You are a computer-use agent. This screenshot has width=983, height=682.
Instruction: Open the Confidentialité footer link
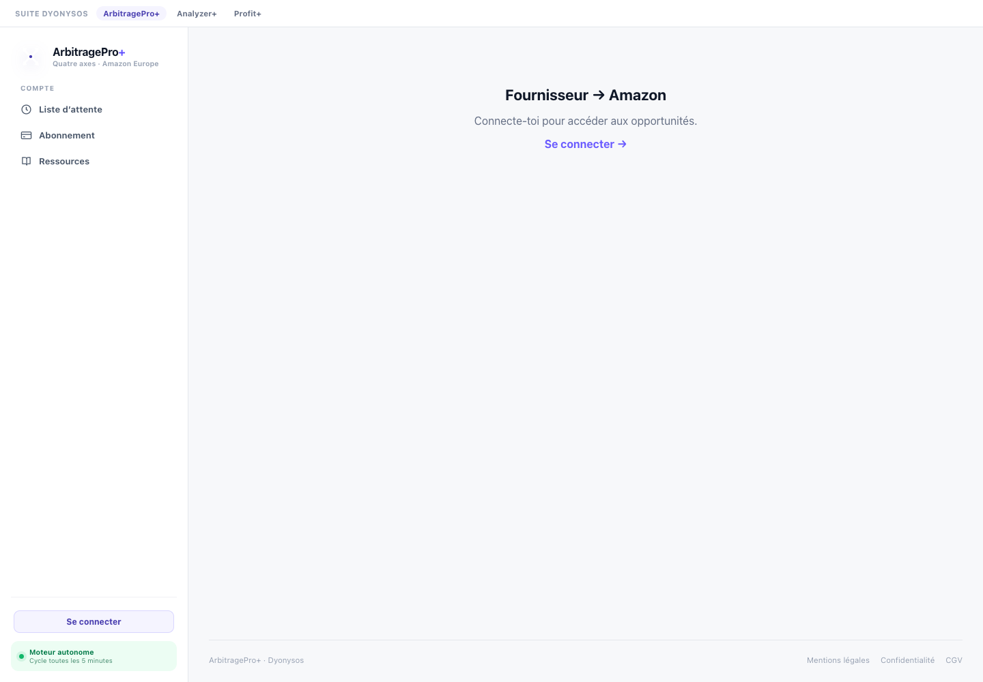pos(907,660)
